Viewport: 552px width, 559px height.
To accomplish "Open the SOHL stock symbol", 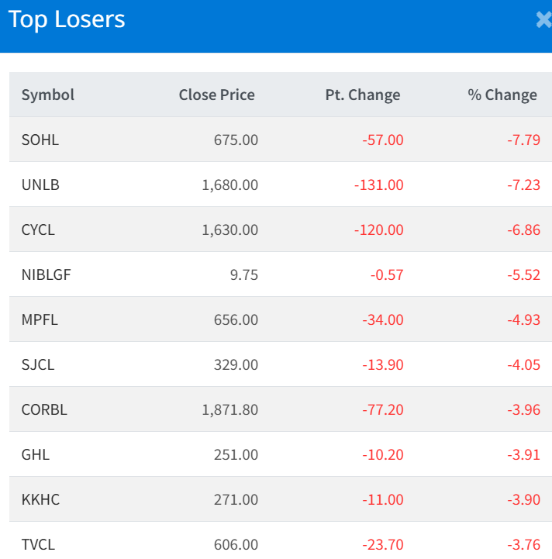I will click(40, 140).
